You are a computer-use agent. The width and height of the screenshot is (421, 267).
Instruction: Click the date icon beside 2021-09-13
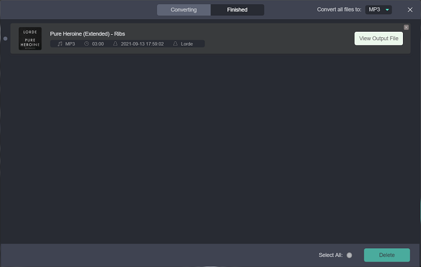click(115, 44)
